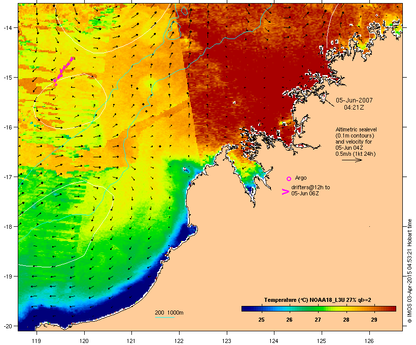Image resolution: width=416 pixels, height=345 pixels.
Task: Click the longitude axis label 119
Action: click(x=37, y=341)
